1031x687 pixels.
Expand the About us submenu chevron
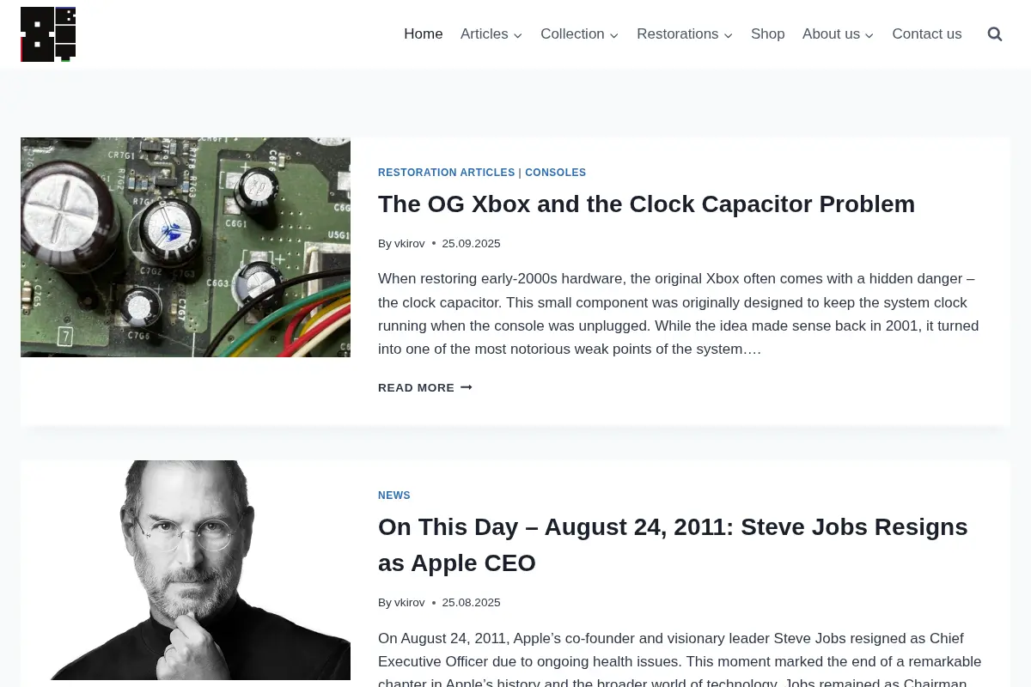pyautogui.click(x=869, y=35)
